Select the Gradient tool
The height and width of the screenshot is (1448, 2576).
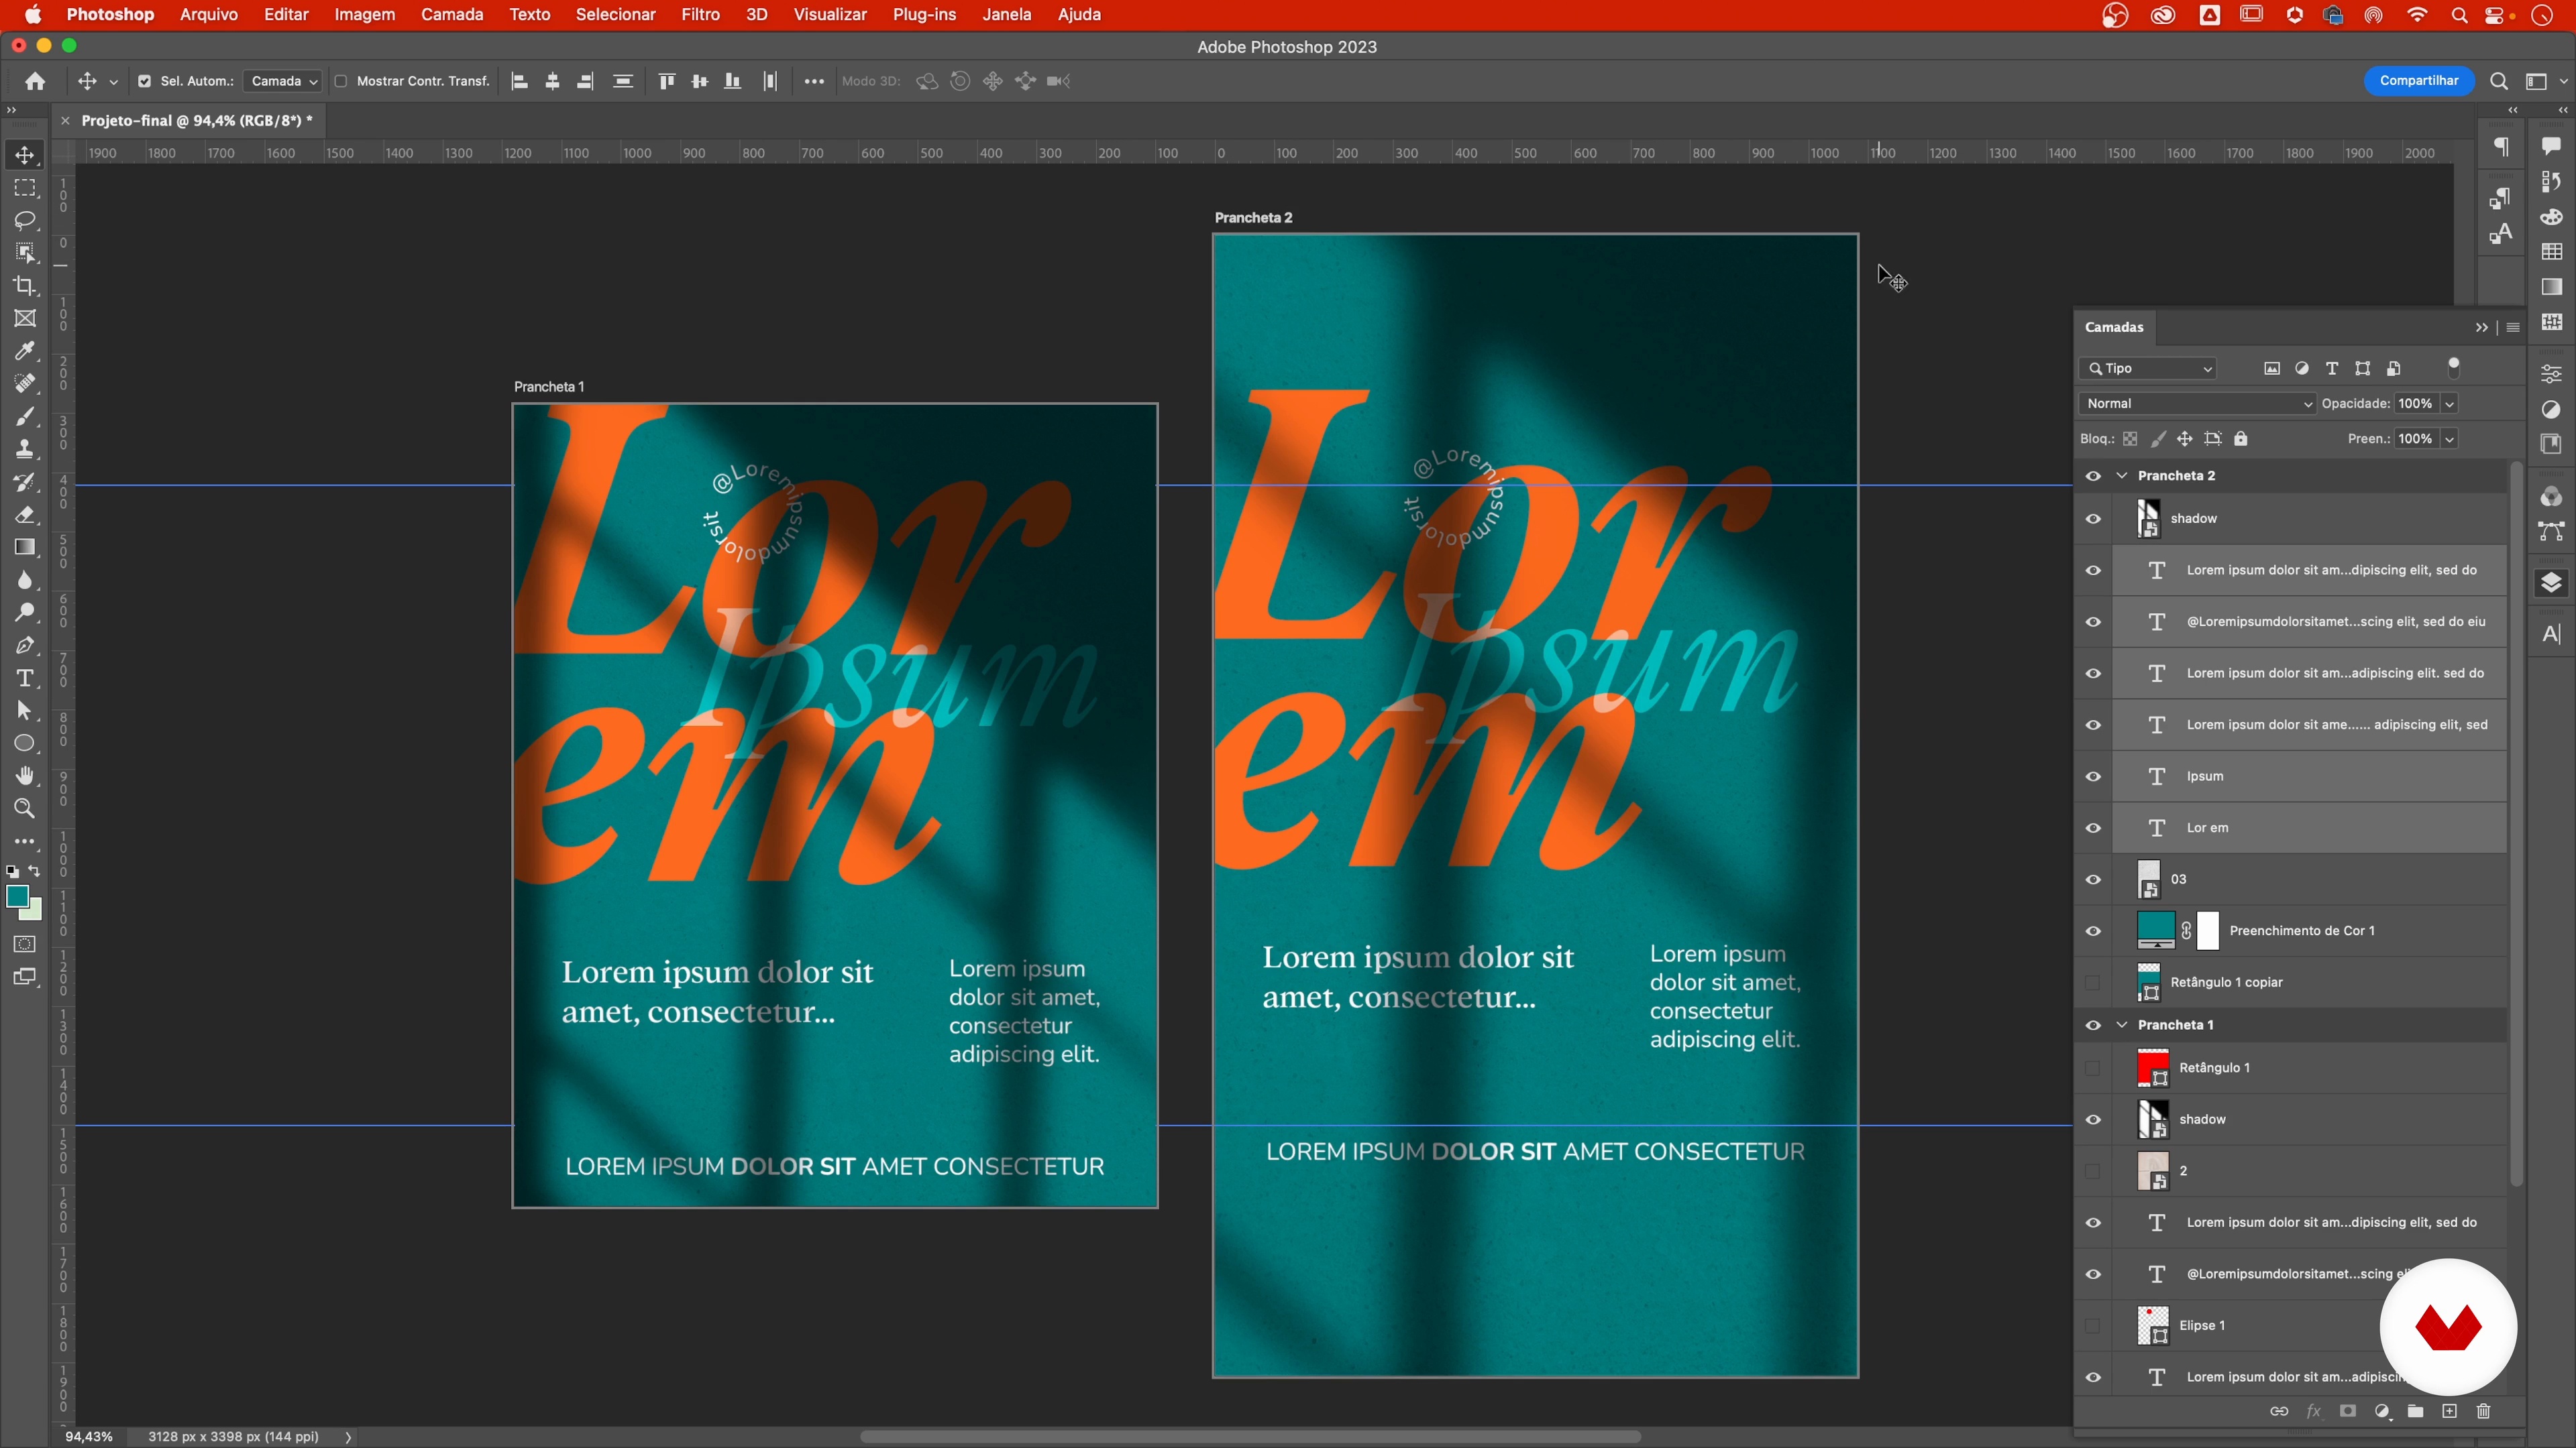pyautogui.click(x=25, y=548)
